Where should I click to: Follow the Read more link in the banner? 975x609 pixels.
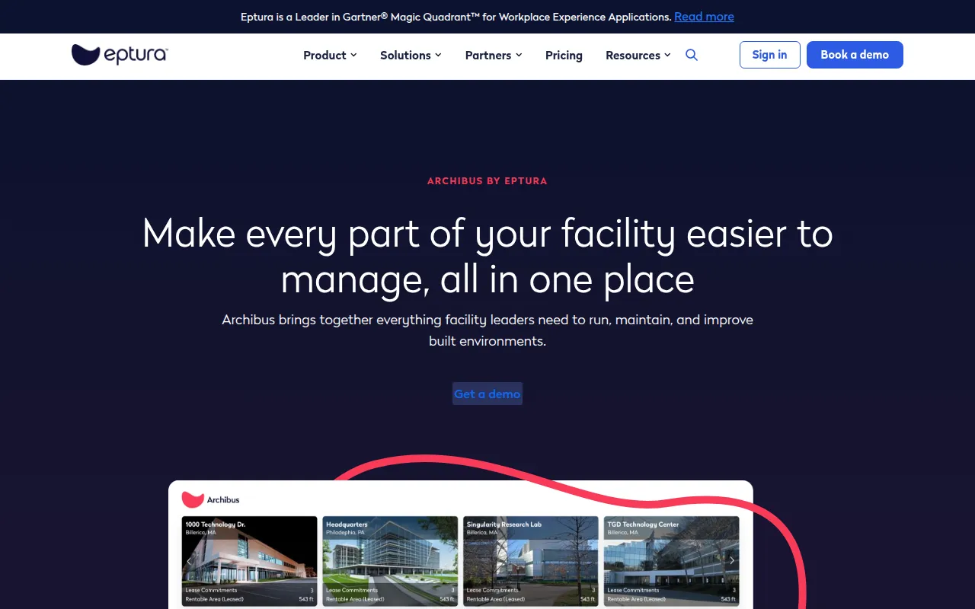coord(704,17)
